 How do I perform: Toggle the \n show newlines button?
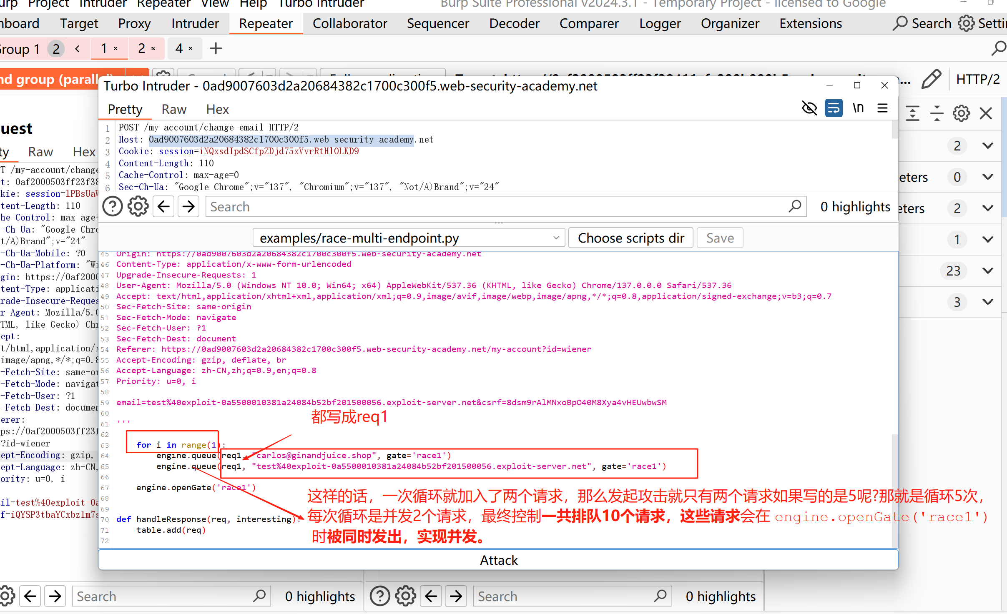click(858, 108)
